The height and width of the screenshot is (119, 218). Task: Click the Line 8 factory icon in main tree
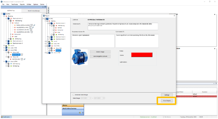click(6, 46)
